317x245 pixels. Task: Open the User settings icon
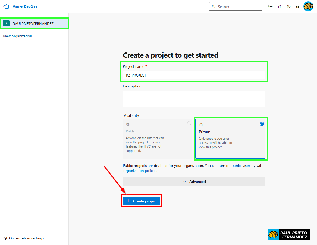298,7
